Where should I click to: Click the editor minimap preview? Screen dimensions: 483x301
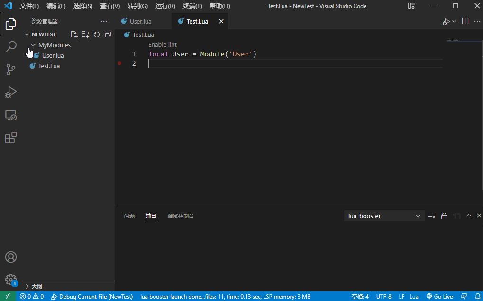(463, 40)
